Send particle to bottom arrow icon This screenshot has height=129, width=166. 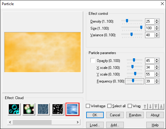click(x=161, y=107)
